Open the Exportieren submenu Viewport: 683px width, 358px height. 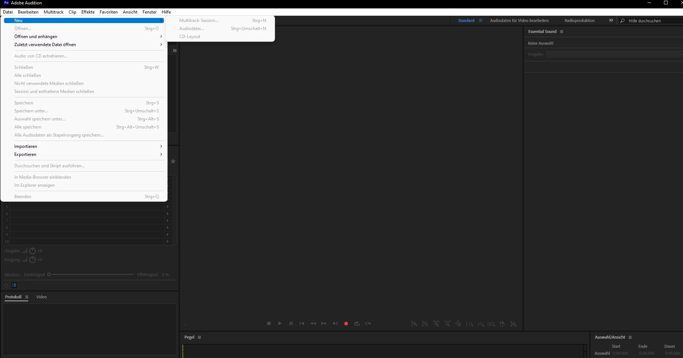point(84,154)
